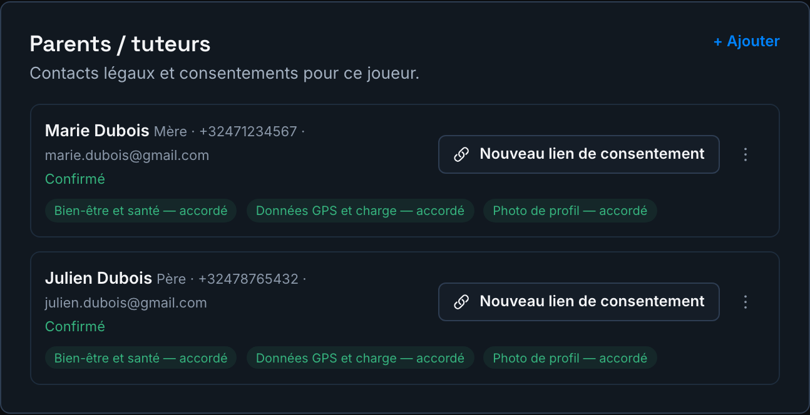
Task: Click Julien Dubois's Confirmé status
Action: point(75,327)
